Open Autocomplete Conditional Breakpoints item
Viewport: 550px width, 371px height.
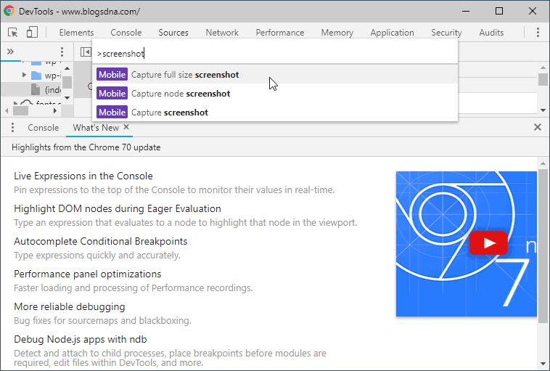click(x=101, y=241)
